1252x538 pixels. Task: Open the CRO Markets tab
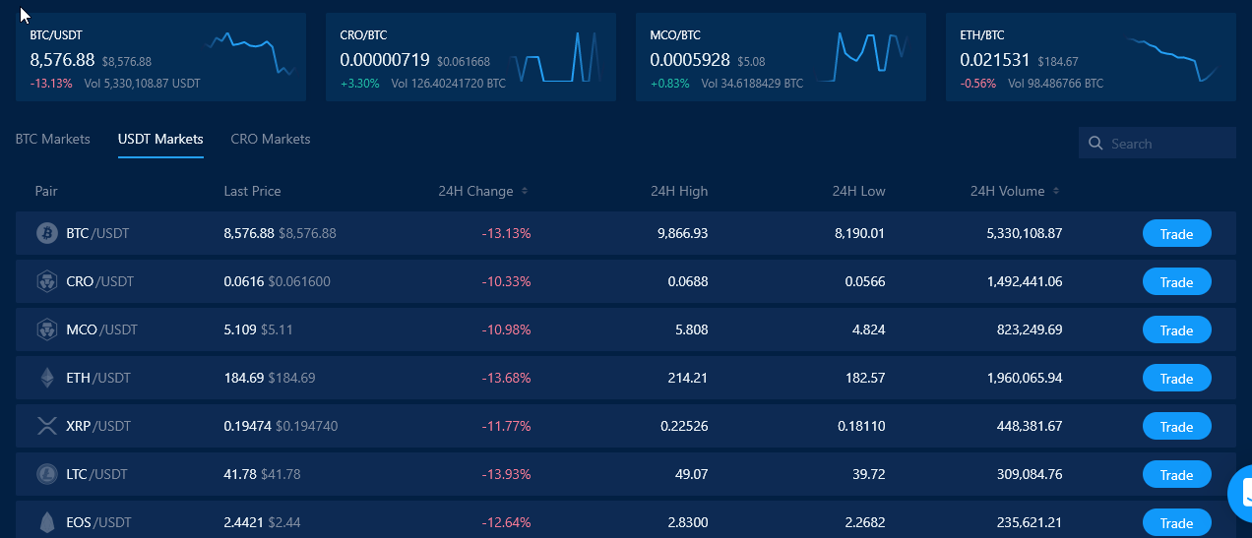271,139
